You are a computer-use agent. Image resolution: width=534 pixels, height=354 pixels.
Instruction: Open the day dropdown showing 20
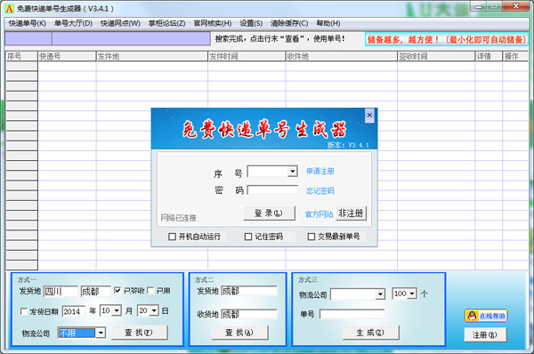154,310
